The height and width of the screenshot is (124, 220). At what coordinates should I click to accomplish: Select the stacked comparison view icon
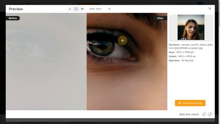pos(82,9)
